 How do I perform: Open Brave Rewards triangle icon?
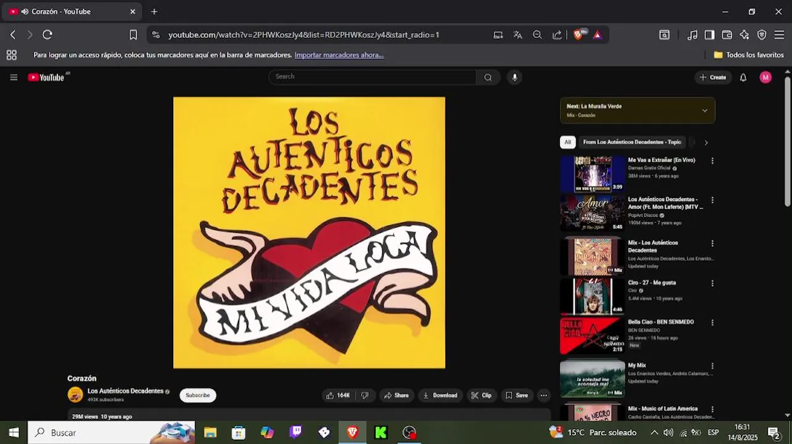(x=597, y=35)
